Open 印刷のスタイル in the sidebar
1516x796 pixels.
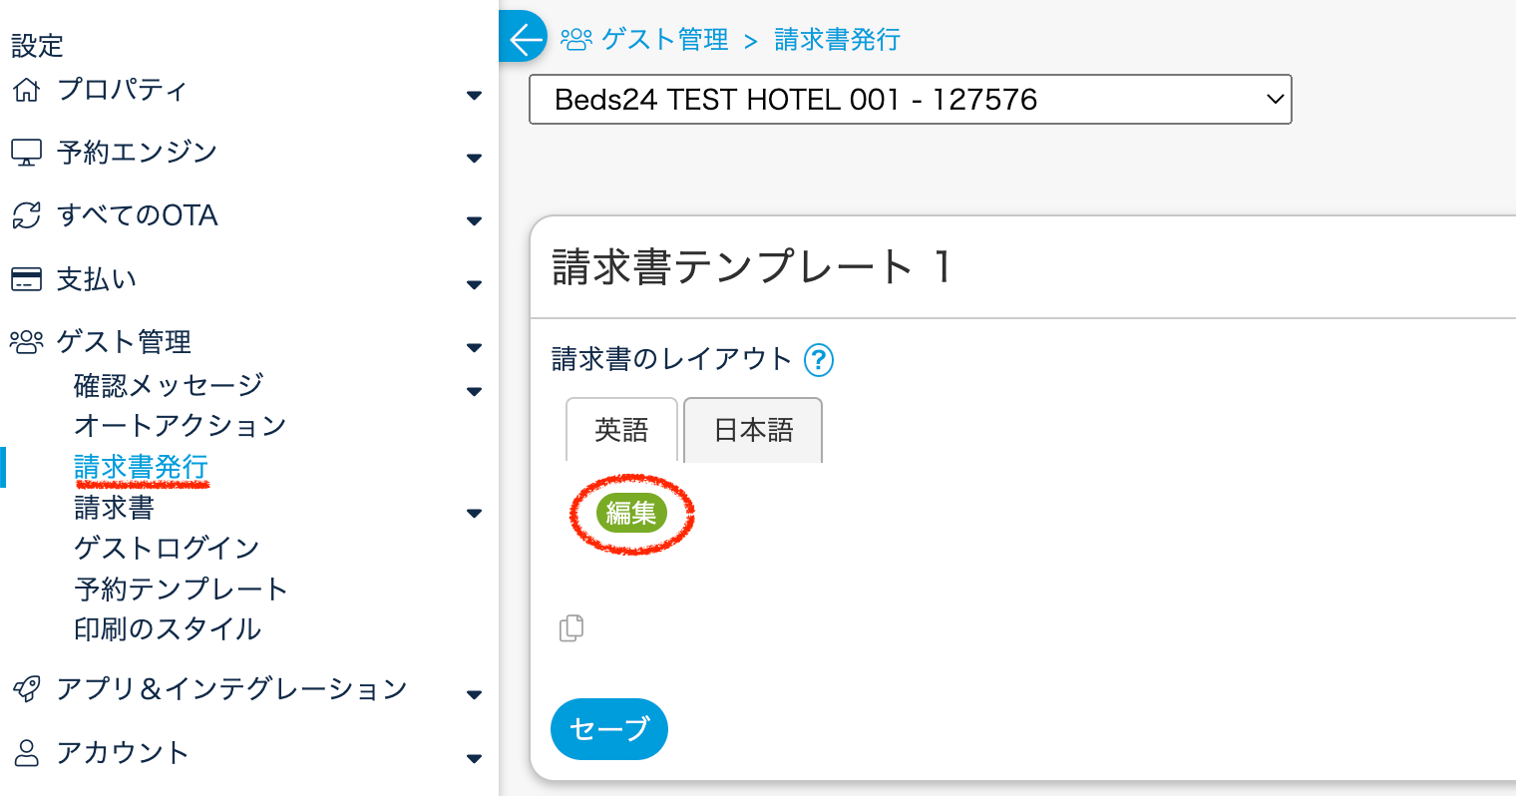(x=168, y=629)
